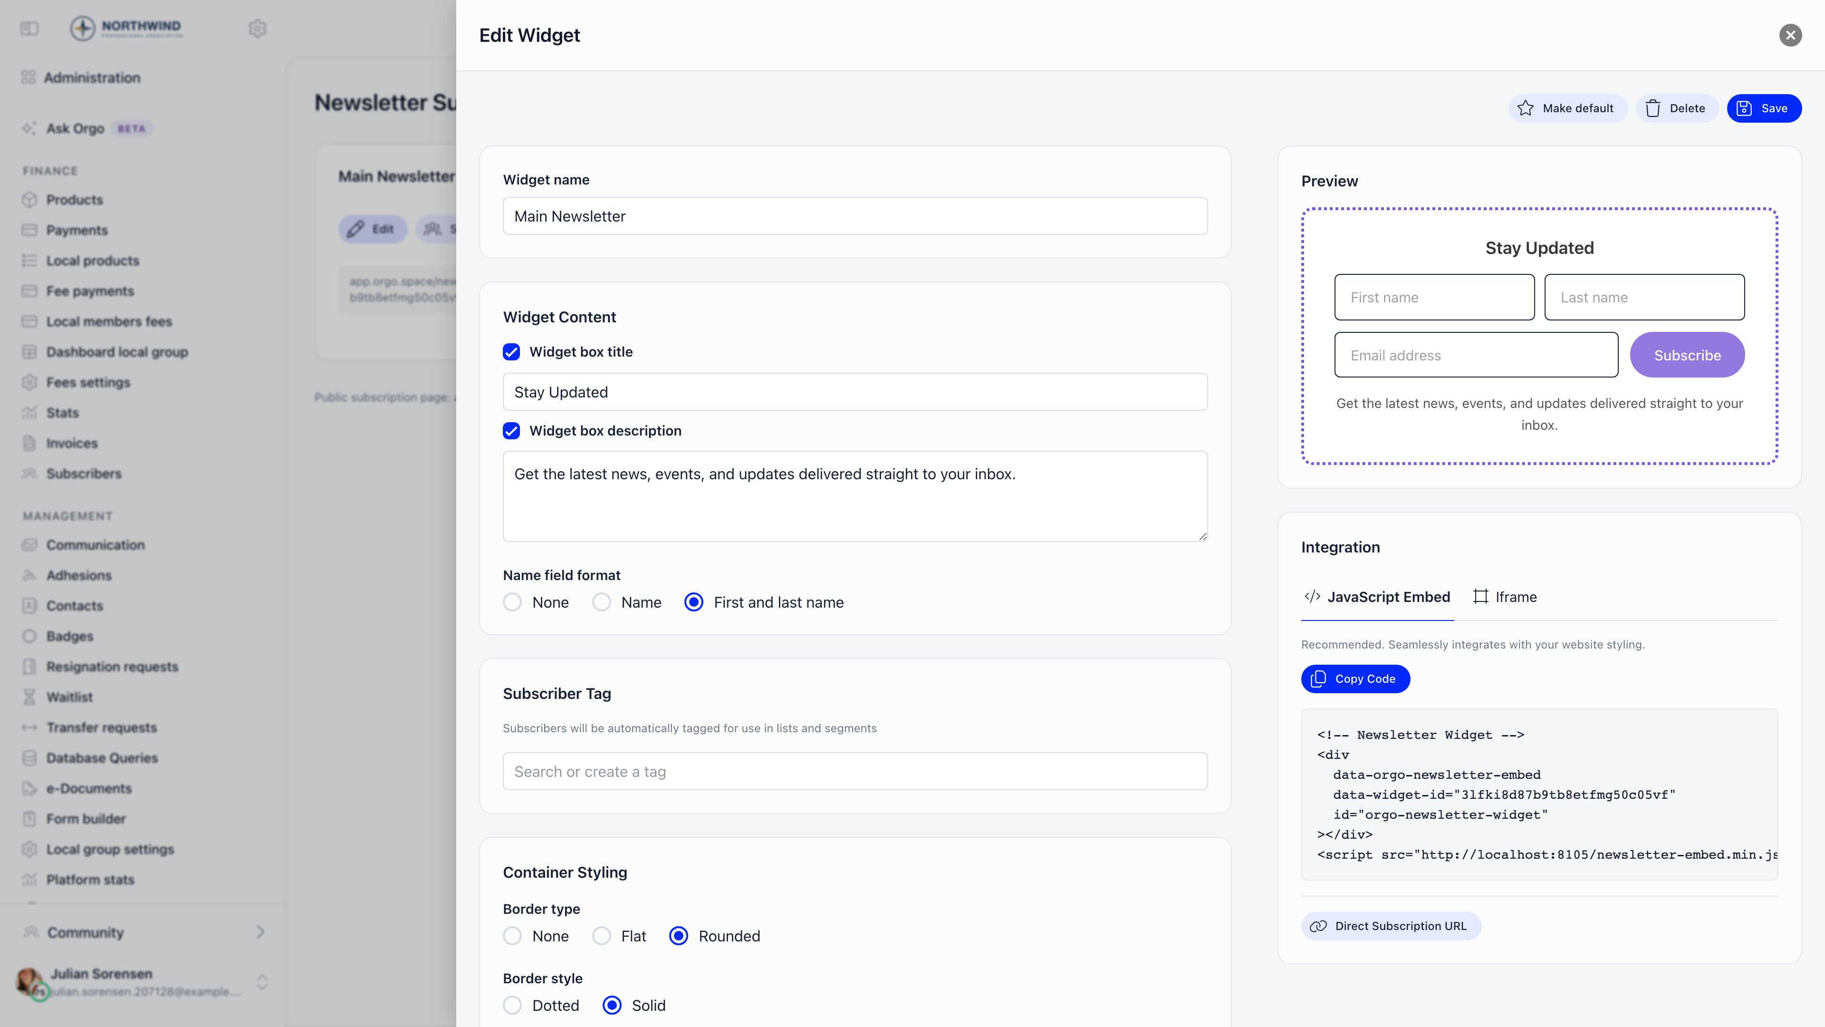1825x1027 pixels.
Task: Click the Fee payments icon
Action: pos(29,291)
